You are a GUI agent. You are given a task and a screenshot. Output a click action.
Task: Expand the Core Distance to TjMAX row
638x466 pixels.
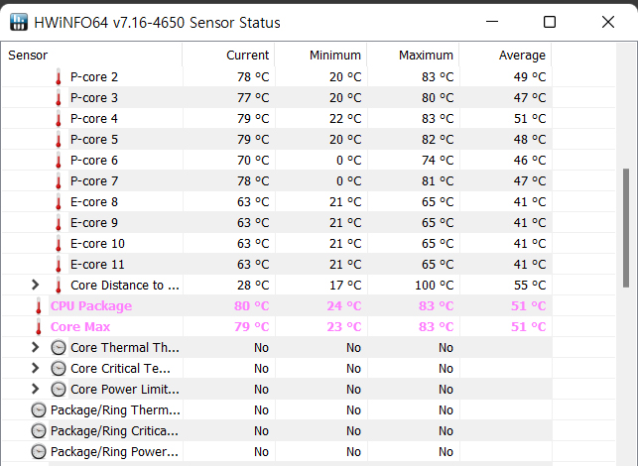36,286
